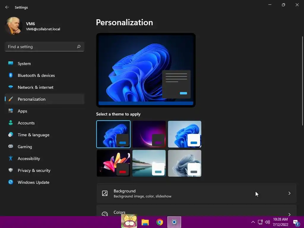
Task: Click the Personalization page heading
Action: click(124, 23)
